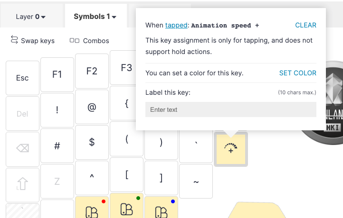Image resolution: width=343 pixels, height=218 pixels.
Task: Select the Esc key
Action: (22, 78)
